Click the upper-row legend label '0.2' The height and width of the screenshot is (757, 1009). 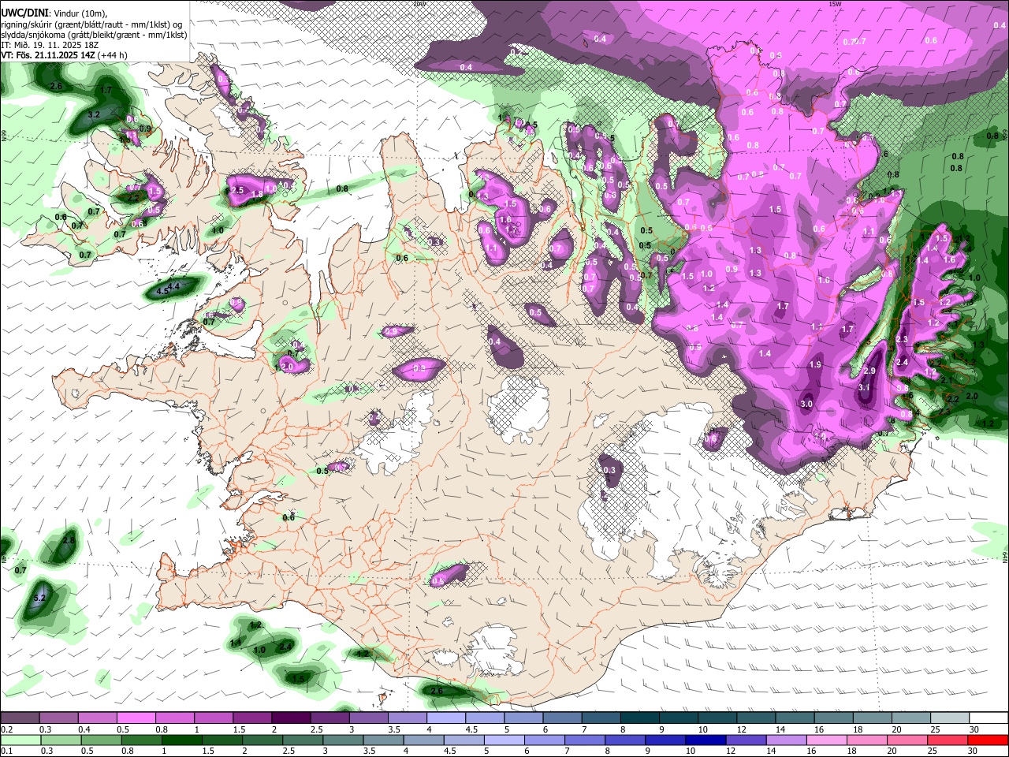click(7, 729)
